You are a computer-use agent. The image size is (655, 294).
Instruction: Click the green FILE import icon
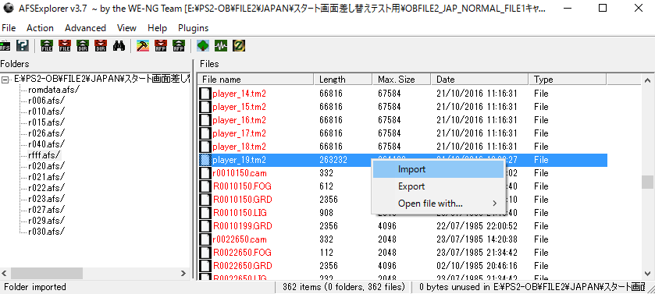(47, 45)
